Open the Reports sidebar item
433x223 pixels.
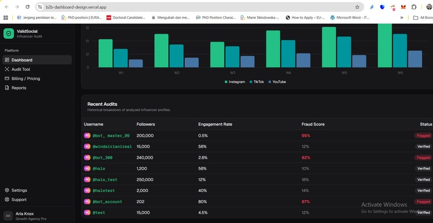coord(37,88)
